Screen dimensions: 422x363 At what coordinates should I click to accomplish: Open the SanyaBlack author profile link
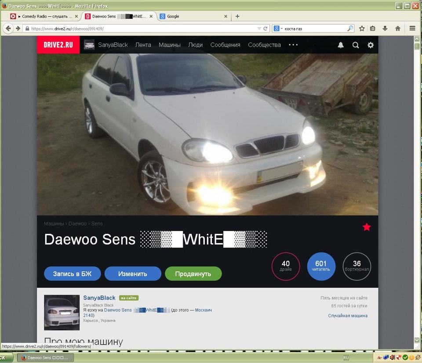coord(99,298)
